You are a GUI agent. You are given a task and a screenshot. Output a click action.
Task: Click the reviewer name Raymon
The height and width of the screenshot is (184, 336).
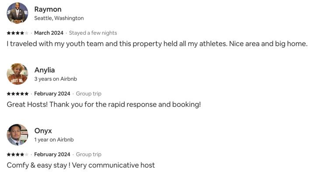(x=48, y=9)
